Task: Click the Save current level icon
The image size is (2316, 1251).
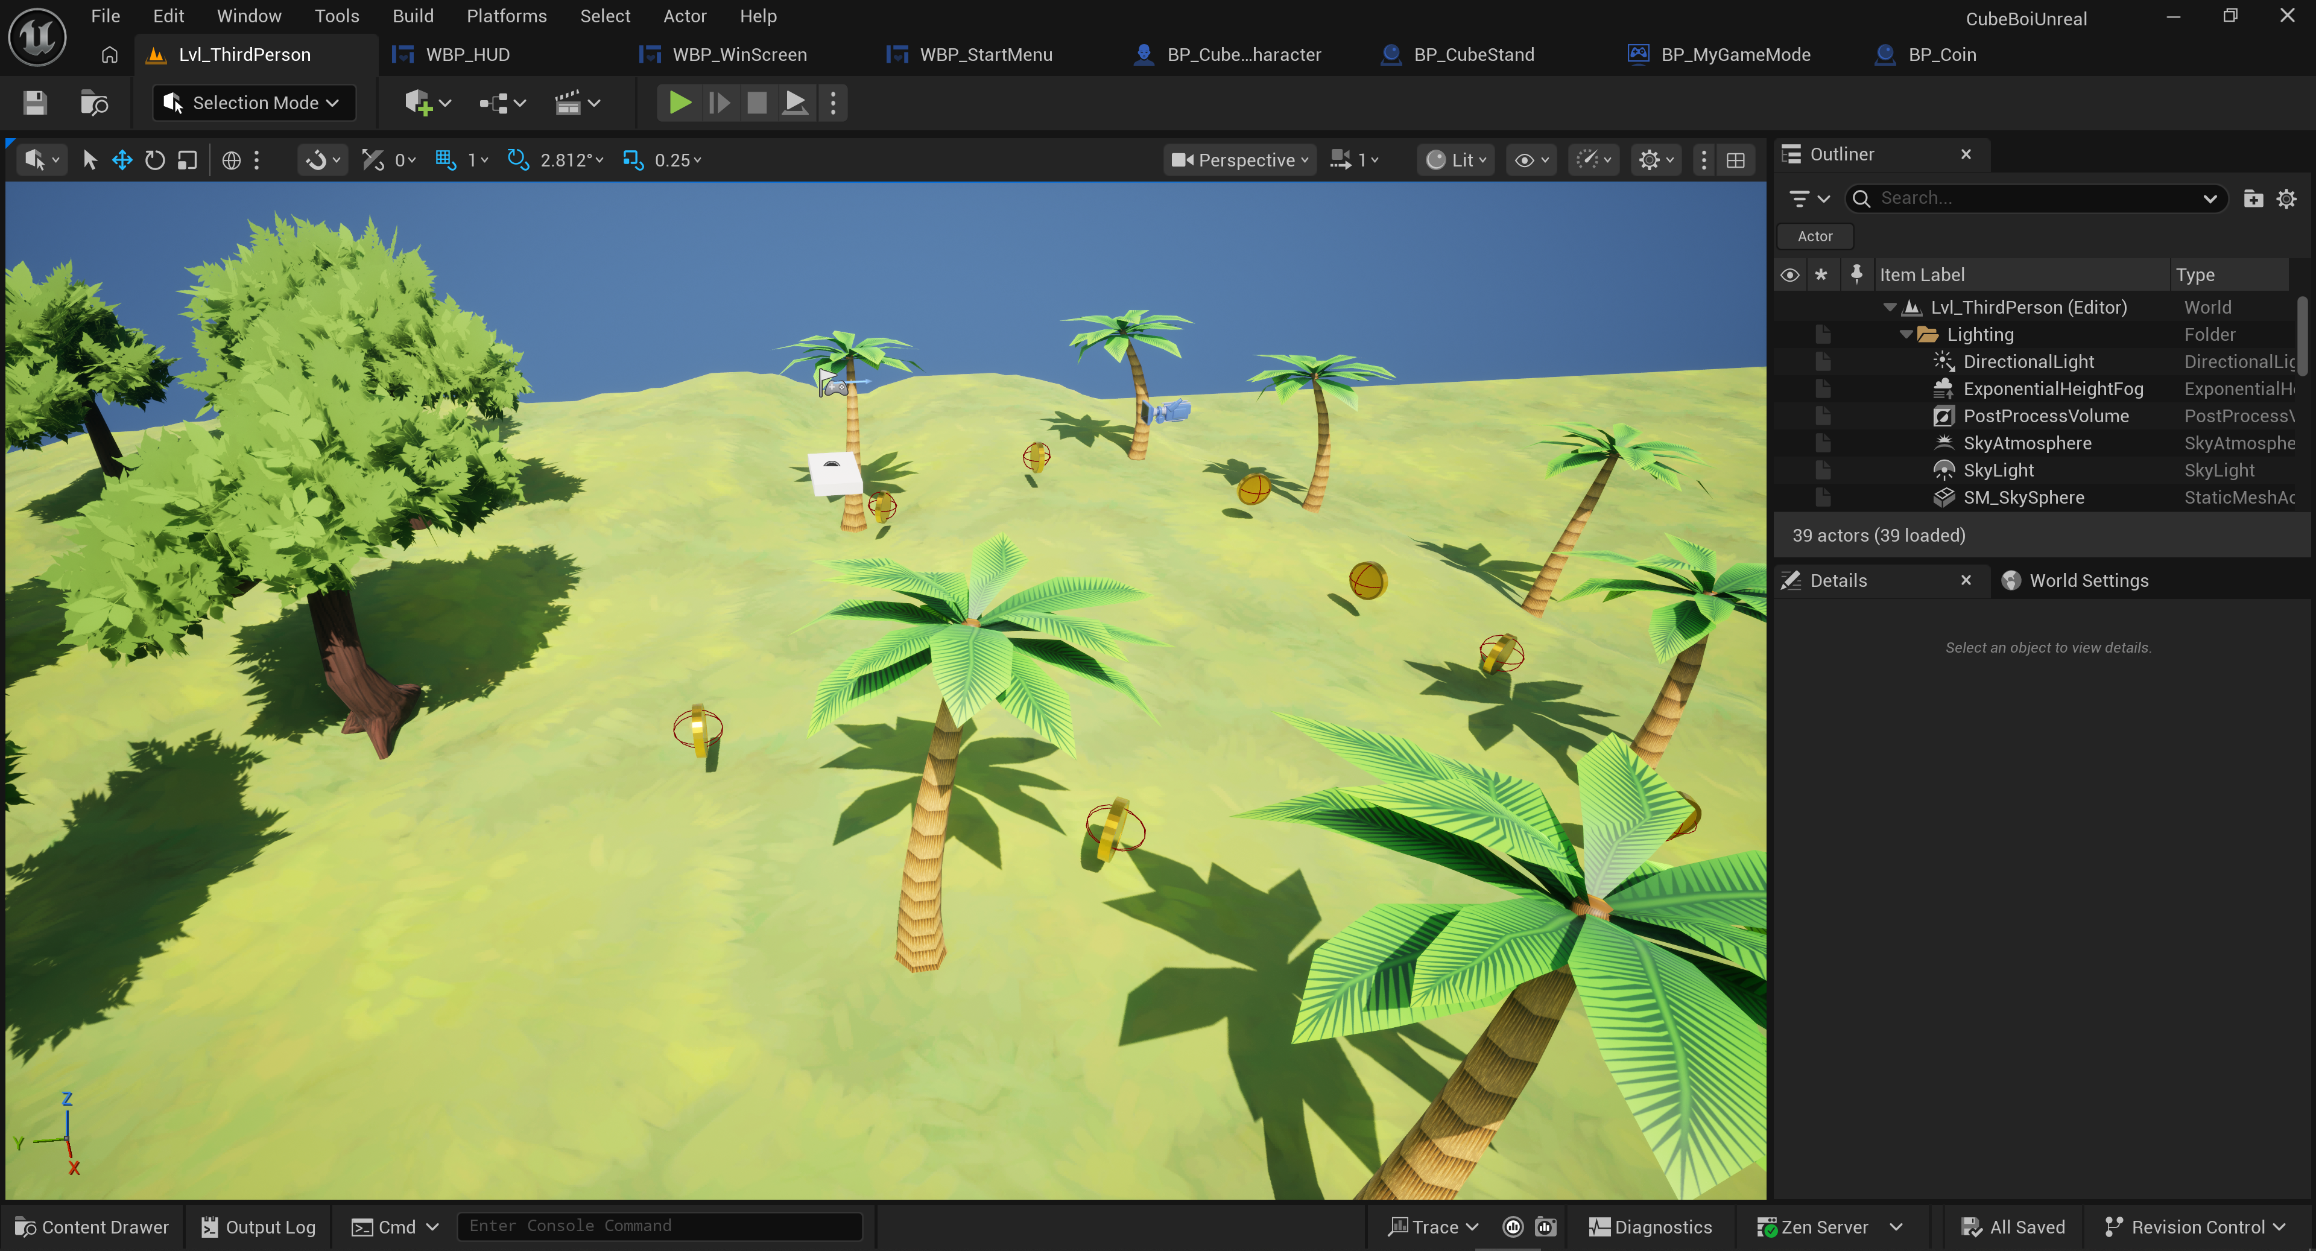Action: tap(35, 103)
